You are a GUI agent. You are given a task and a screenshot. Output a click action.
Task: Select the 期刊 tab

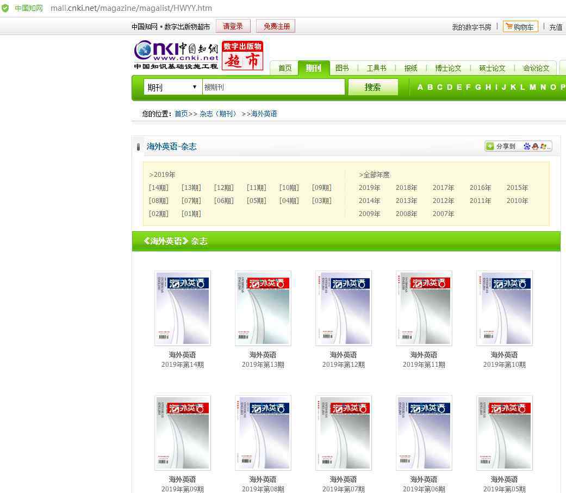click(x=313, y=68)
